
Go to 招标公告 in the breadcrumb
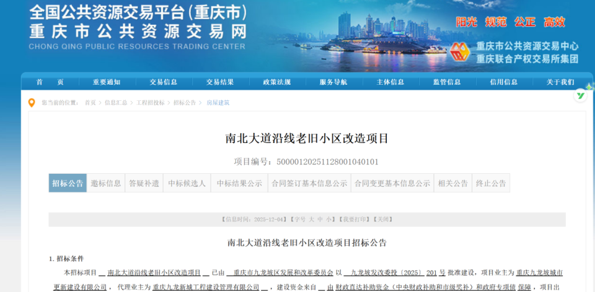click(185, 103)
